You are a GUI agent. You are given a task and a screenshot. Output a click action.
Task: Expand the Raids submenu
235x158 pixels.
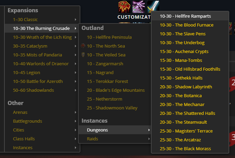[149, 139]
